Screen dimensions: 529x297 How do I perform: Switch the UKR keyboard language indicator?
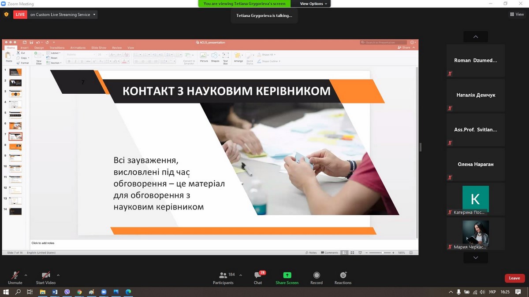click(x=493, y=292)
